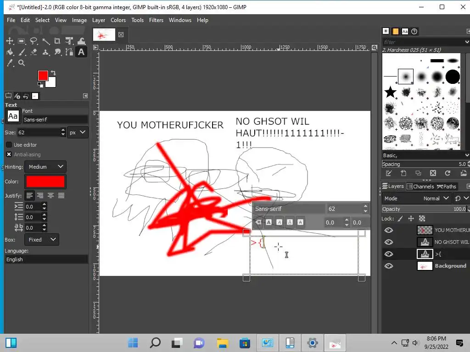Click the layer Opacity slider

point(425,209)
